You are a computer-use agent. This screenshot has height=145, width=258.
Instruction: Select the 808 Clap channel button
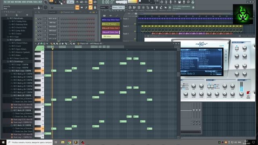point(52,23)
